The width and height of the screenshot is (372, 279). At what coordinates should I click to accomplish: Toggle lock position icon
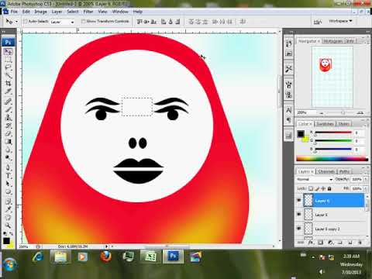click(x=323, y=188)
